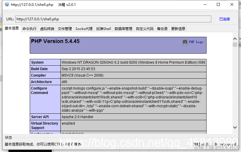Click the Architecture row label
The height and width of the screenshot is (152, 241).
click(41, 82)
